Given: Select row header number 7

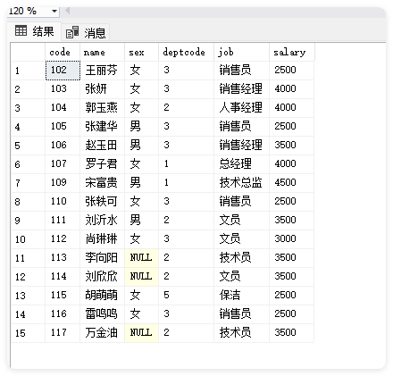Looking at the screenshot, I should click(28, 183).
